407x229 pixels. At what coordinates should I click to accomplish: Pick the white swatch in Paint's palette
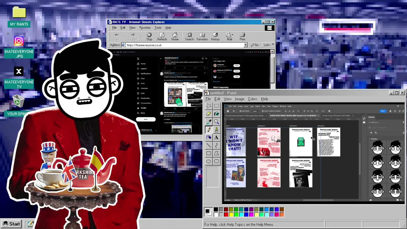[216, 215]
